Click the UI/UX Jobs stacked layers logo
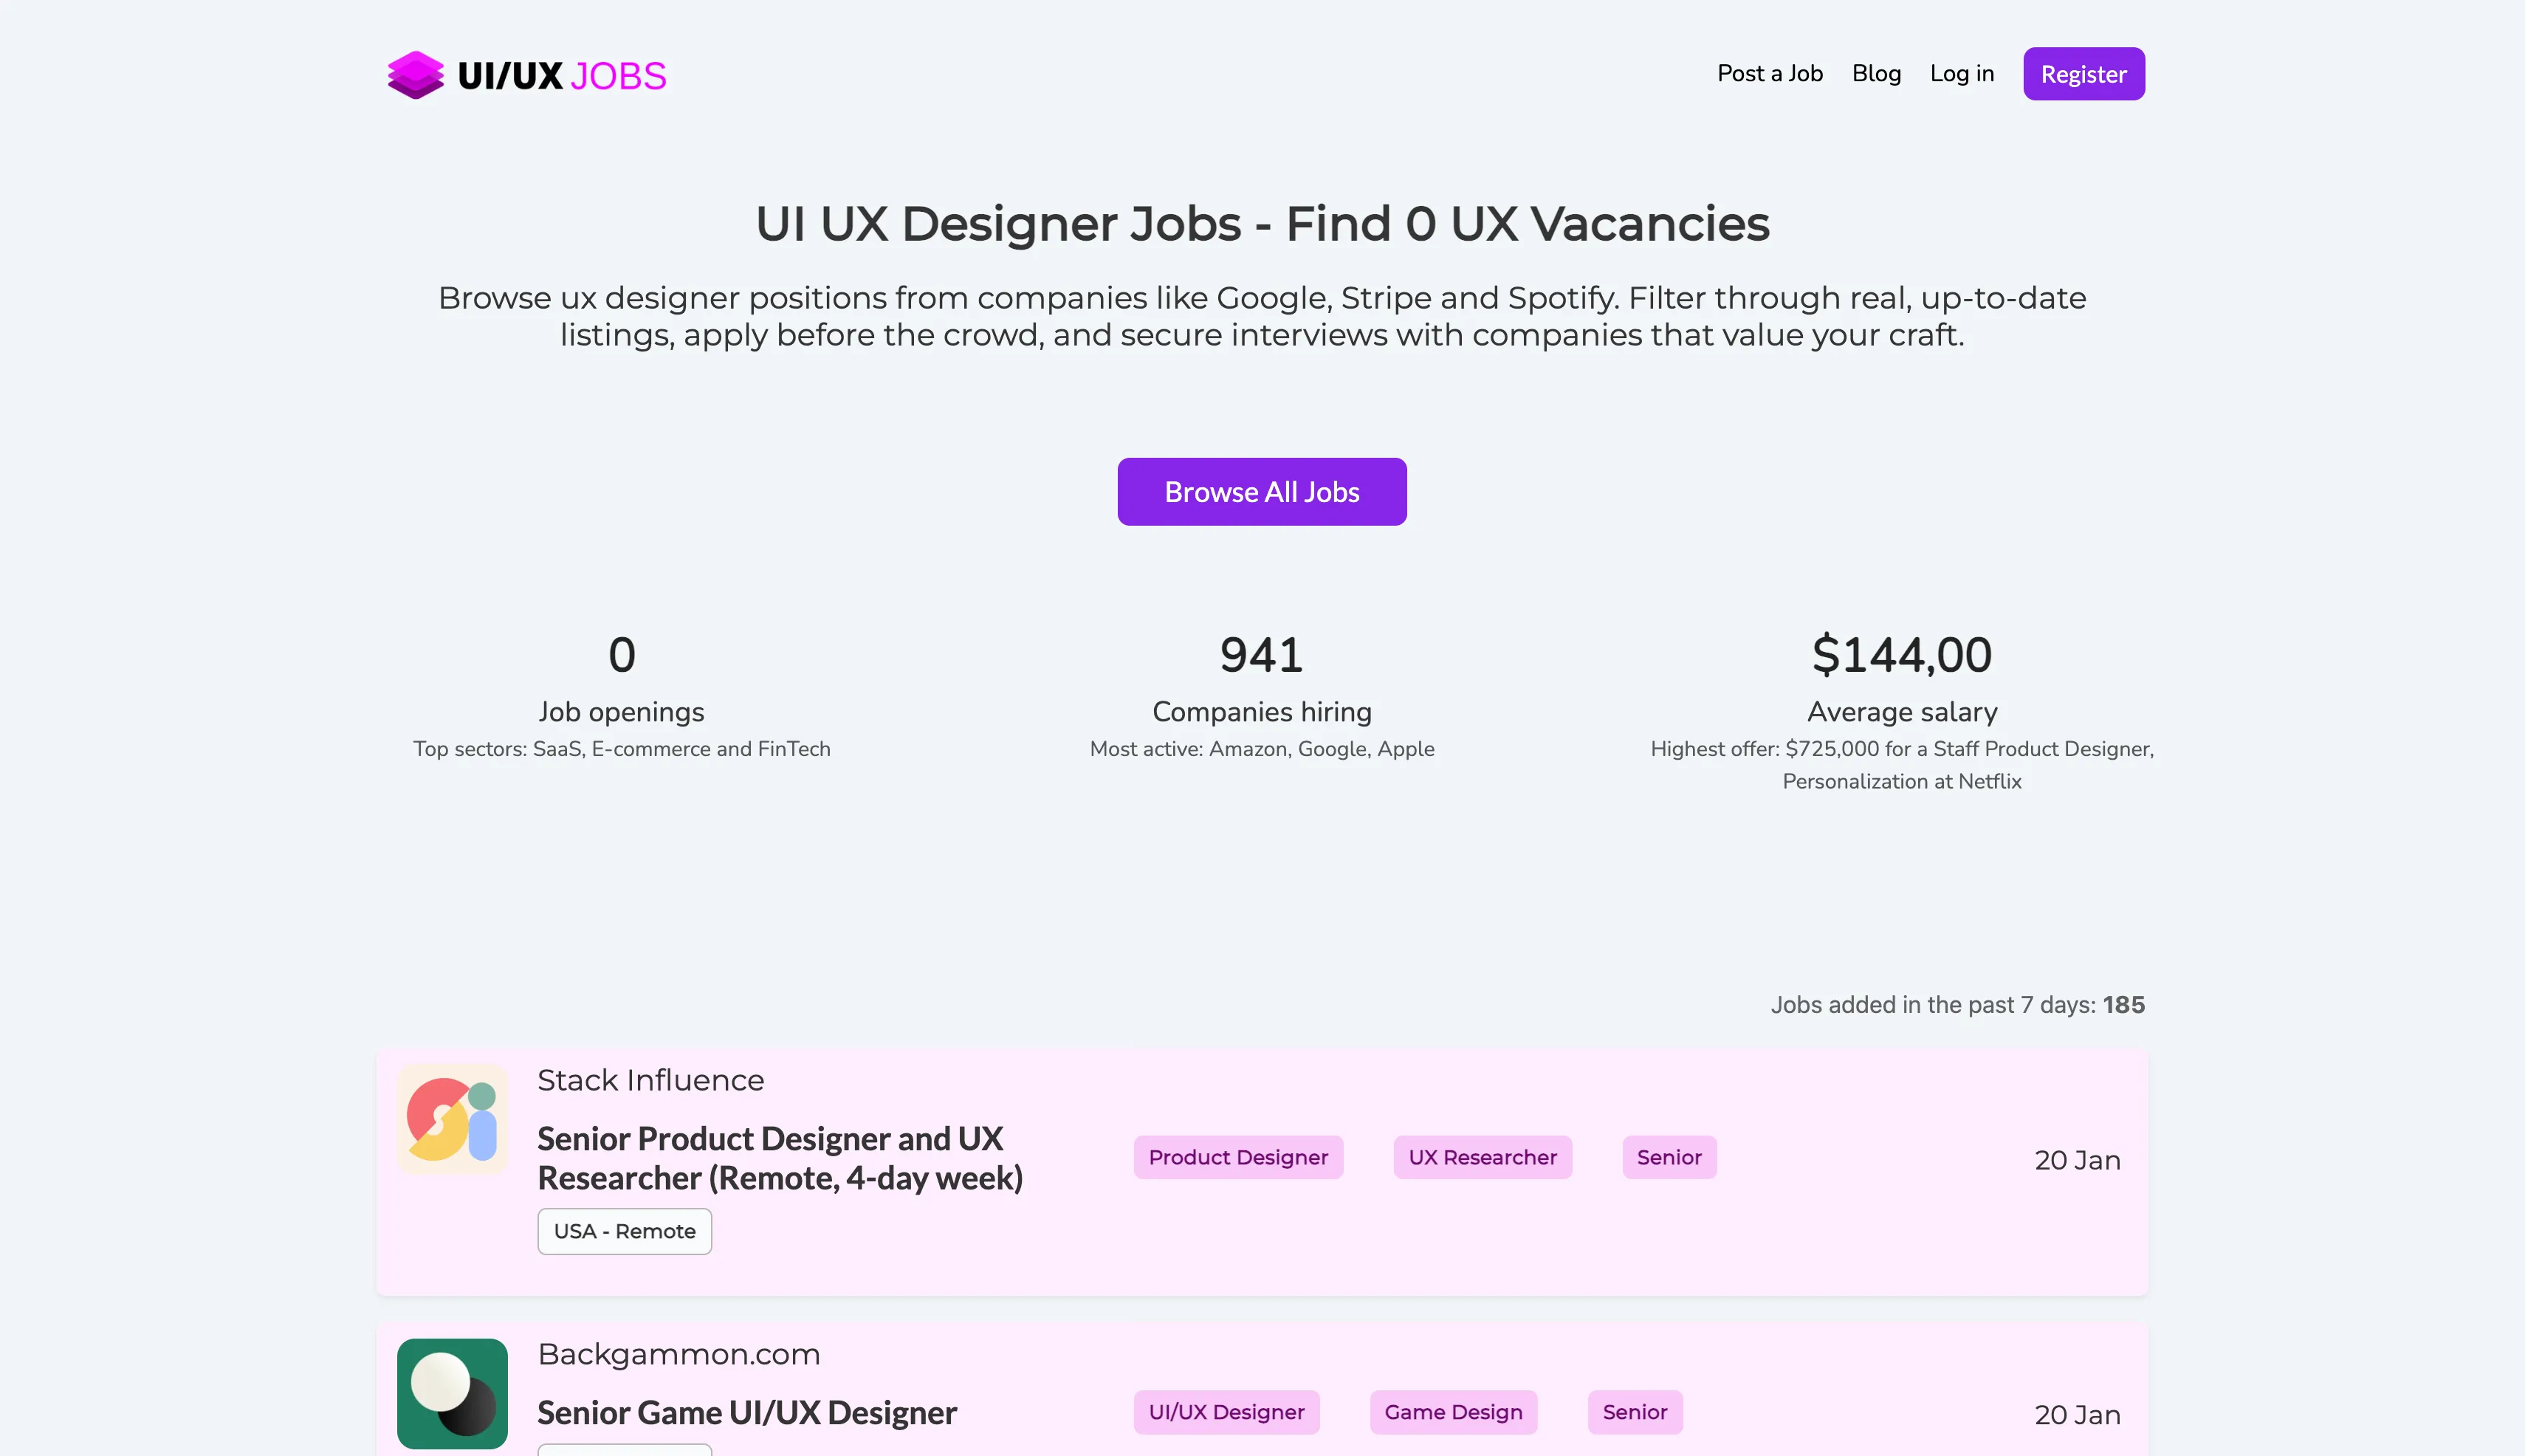The height and width of the screenshot is (1456, 2525). (415, 75)
